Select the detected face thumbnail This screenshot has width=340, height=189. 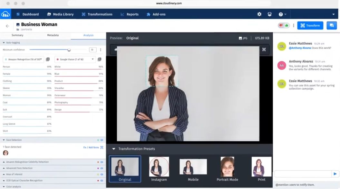(x=5, y=153)
